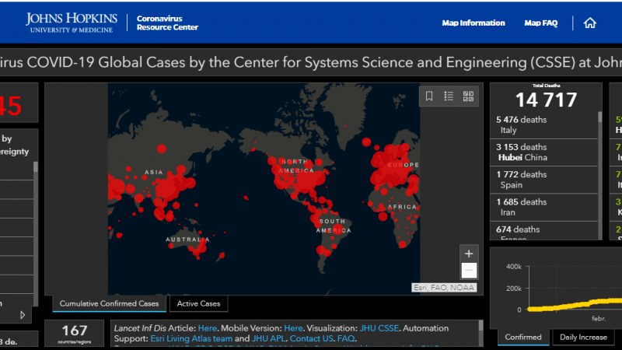Follow the JHU CSSE link
Image resolution: width=622 pixels, height=350 pixels.
tap(379, 328)
